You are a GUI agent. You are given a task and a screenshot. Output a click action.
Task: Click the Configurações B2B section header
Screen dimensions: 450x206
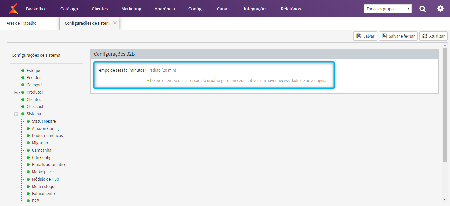265,54
